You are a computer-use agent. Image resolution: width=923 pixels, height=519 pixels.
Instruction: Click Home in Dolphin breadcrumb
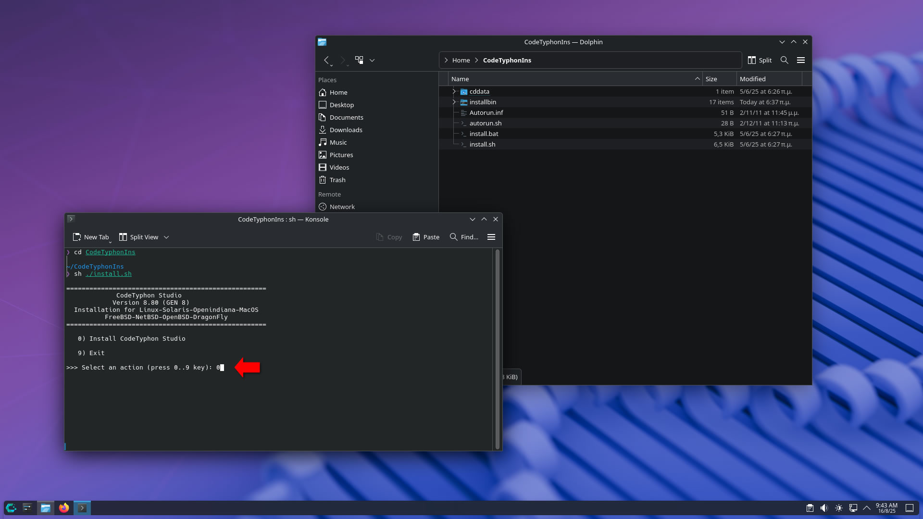461,60
